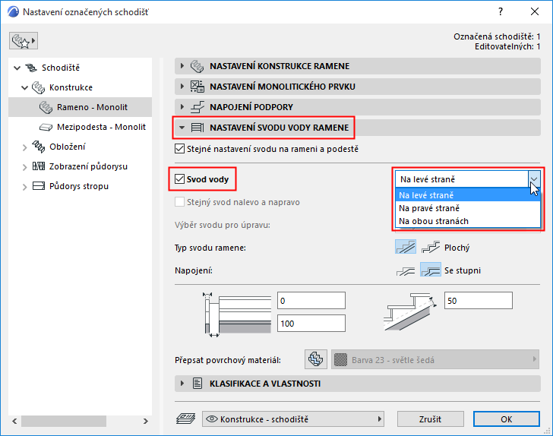The height and width of the screenshot is (436, 553).
Task: Expand Nastavení konstrukce ramene panel arrow
Action: (x=182, y=66)
